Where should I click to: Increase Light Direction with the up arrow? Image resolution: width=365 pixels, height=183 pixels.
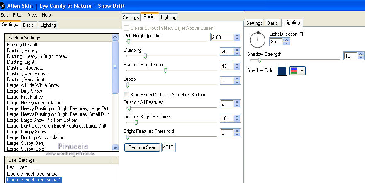point(287,40)
